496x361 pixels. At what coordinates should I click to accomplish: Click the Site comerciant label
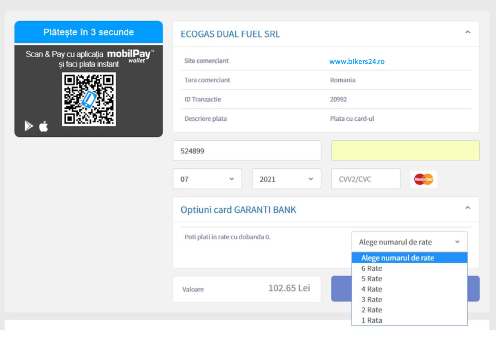206,61
